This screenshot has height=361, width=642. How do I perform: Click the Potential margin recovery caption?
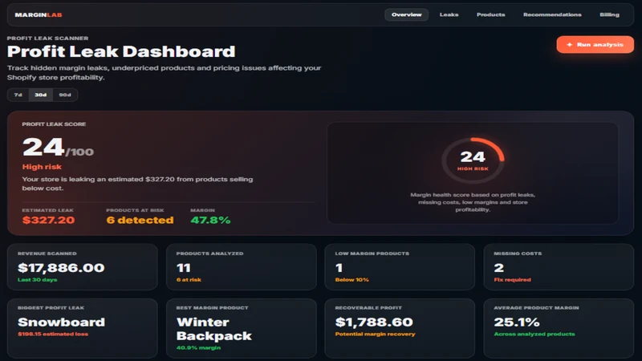(x=375, y=335)
